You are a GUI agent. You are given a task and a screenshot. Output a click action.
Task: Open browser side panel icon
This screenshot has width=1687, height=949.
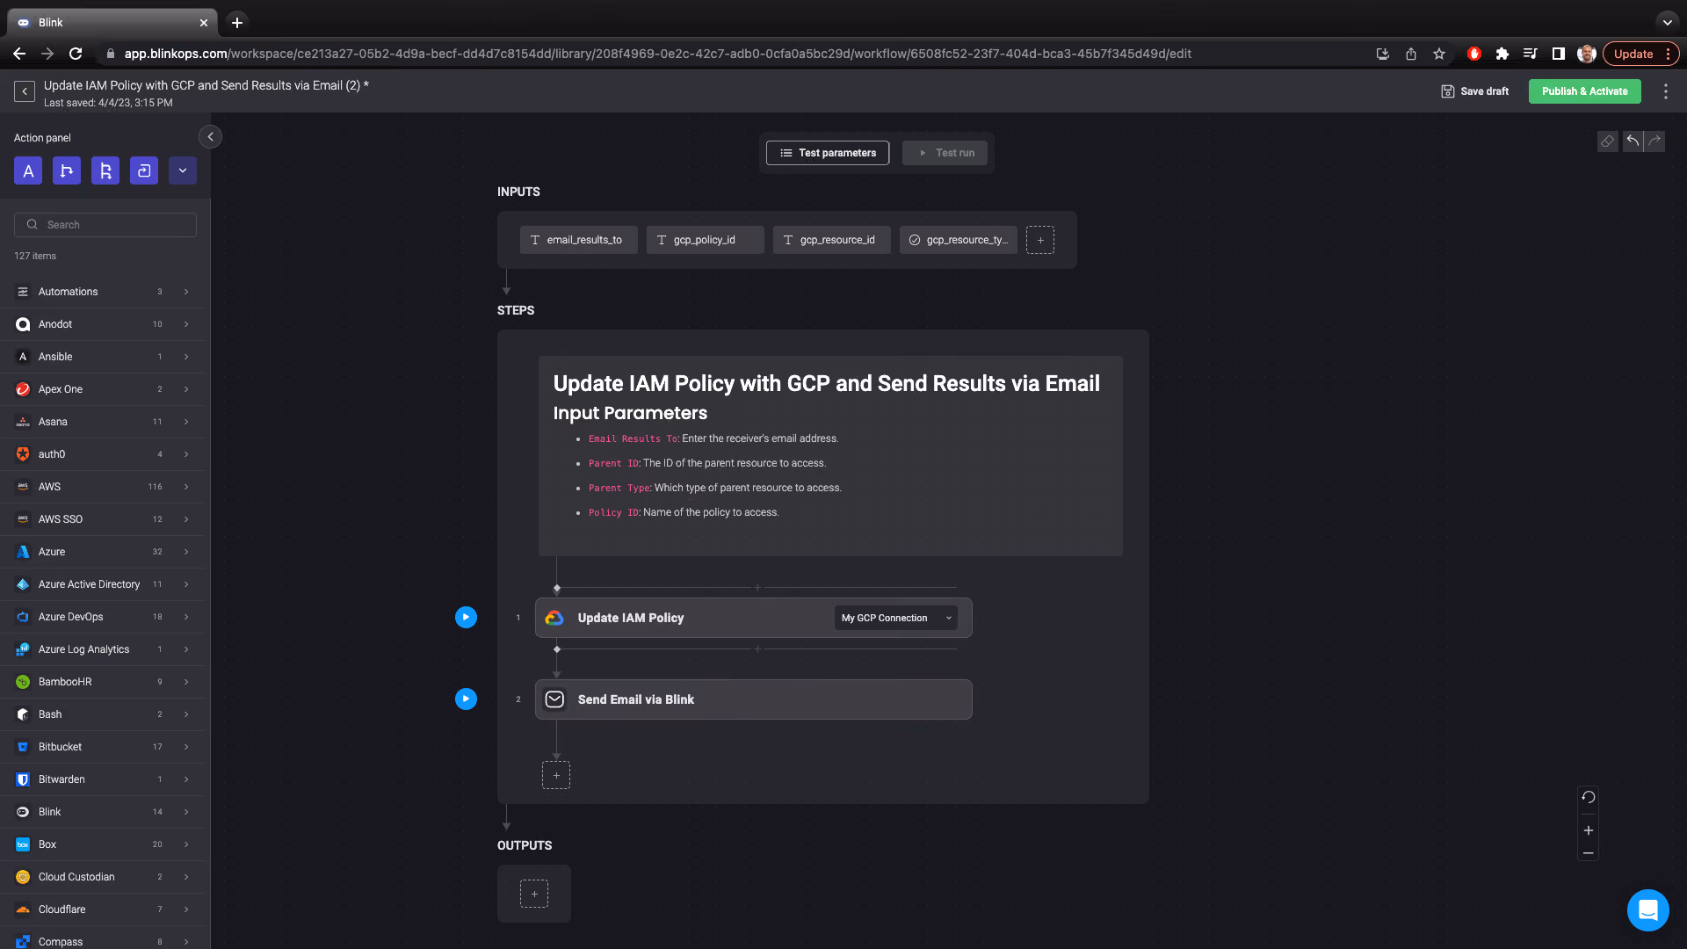[1558, 54]
